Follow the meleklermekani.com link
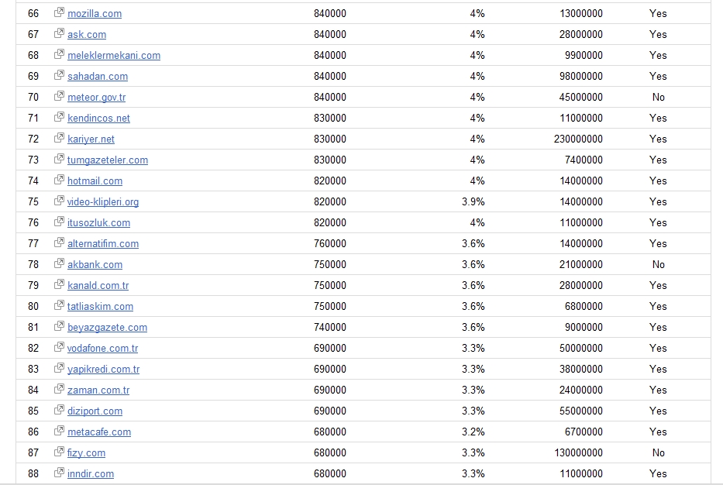The width and height of the screenshot is (723, 485). [x=114, y=56]
